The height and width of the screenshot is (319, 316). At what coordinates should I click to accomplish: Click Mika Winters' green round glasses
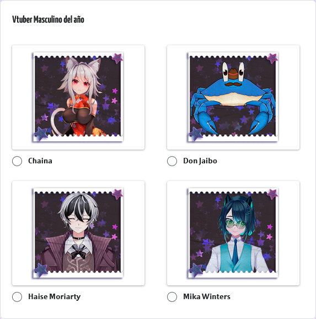click(236, 224)
